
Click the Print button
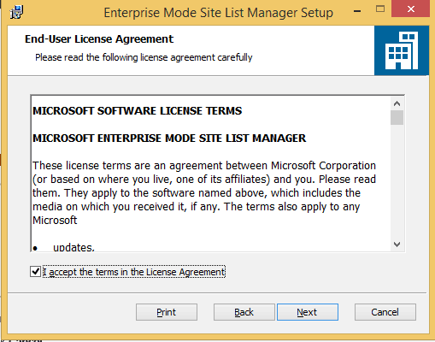coord(167,312)
